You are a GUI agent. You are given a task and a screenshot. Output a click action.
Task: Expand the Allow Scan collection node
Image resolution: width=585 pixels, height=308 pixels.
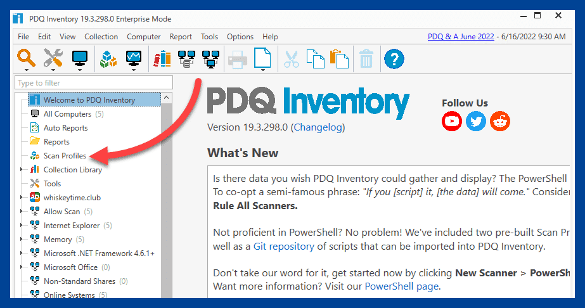click(22, 212)
